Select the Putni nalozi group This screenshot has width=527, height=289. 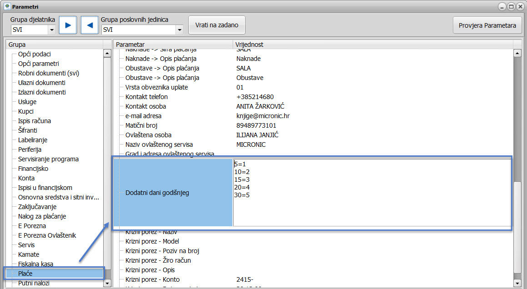(34, 283)
